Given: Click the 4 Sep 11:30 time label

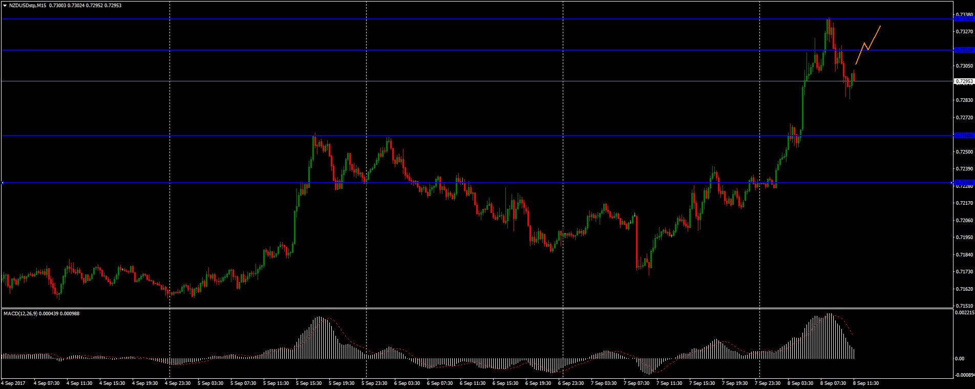Looking at the screenshot, I should [80, 383].
